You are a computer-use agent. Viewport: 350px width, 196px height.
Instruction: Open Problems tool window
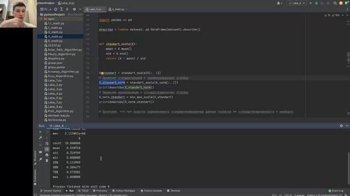(100, 191)
